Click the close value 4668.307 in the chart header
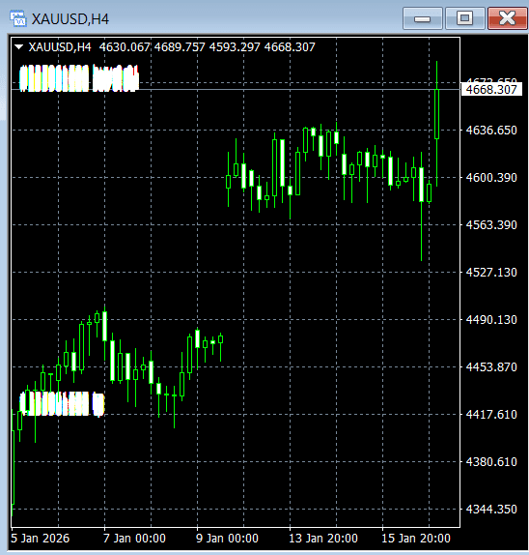Screen dimensions: 529x555 (290, 46)
